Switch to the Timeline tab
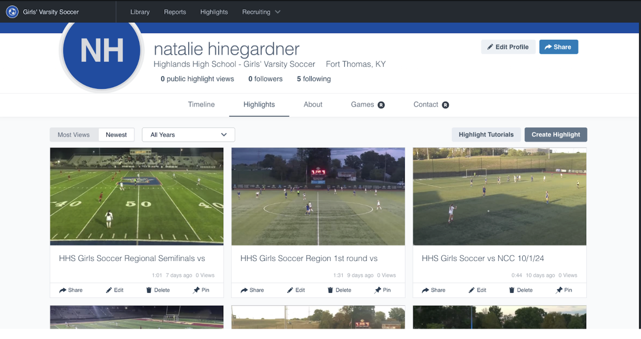Viewport: 641px width, 339px height. pyautogui.click(x=201, y=104)
